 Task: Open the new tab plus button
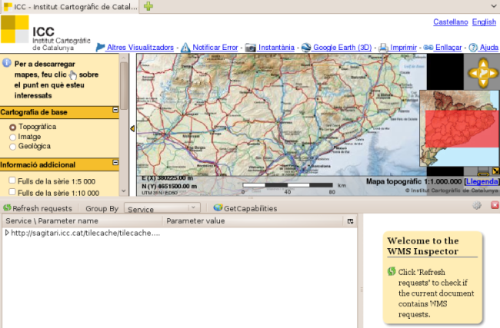tap(148, 6)
